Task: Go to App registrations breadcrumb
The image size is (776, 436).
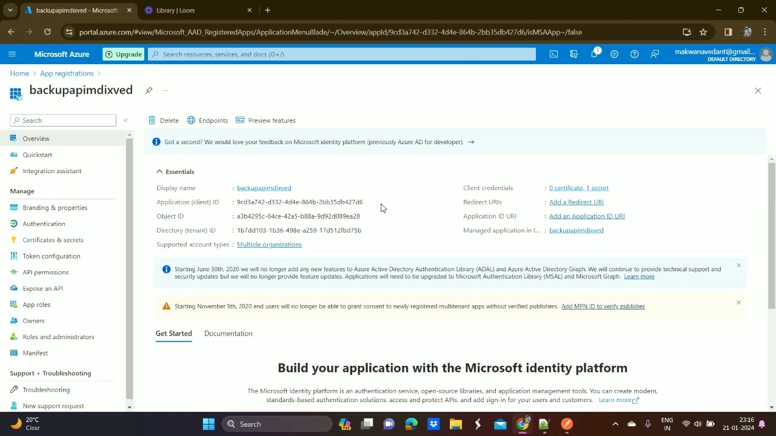Action: click(x=67, y=73)
